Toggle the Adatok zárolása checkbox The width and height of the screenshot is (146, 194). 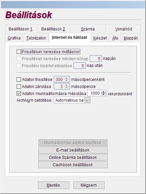pyautogui.click(x=19, y=87)
